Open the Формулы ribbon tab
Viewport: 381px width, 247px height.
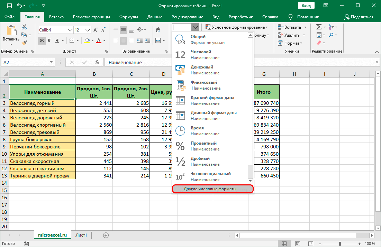[128, 17]
